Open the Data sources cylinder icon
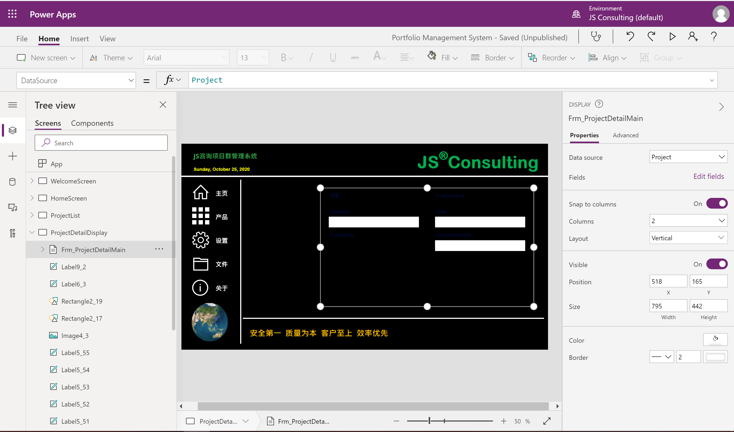The image size is (734, 432). pos(13,182)
